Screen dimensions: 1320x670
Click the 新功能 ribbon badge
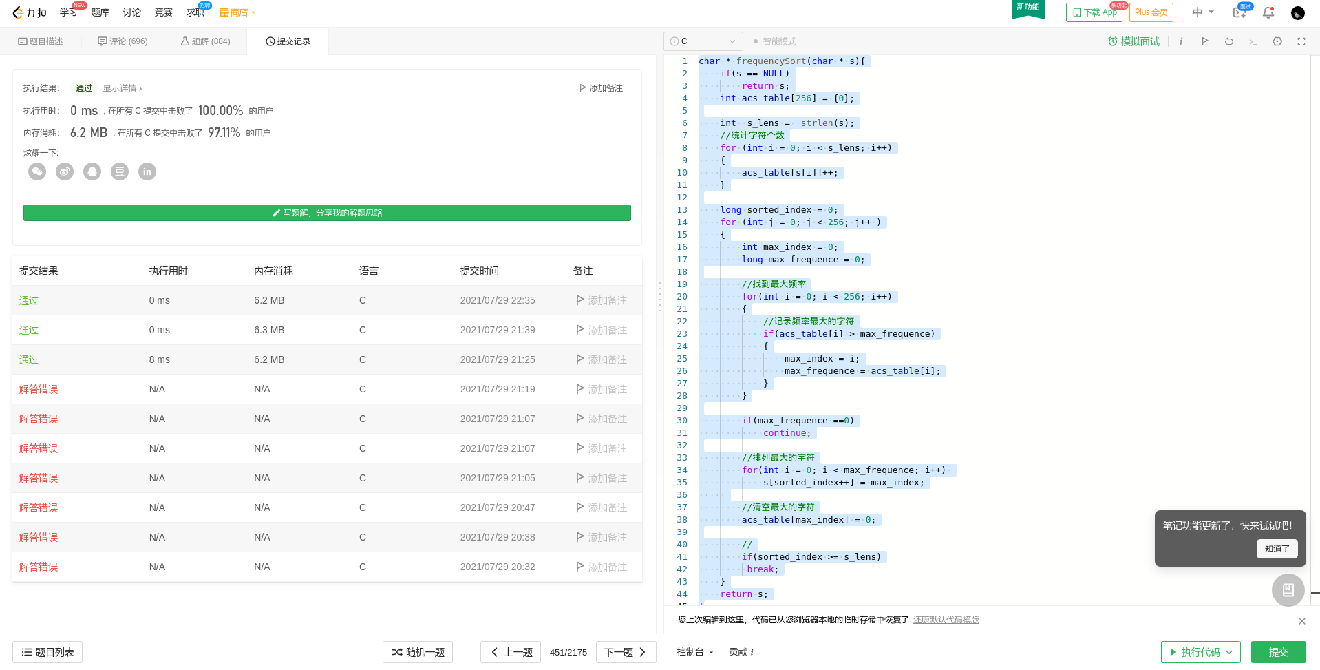click(x=1028, y=8)
